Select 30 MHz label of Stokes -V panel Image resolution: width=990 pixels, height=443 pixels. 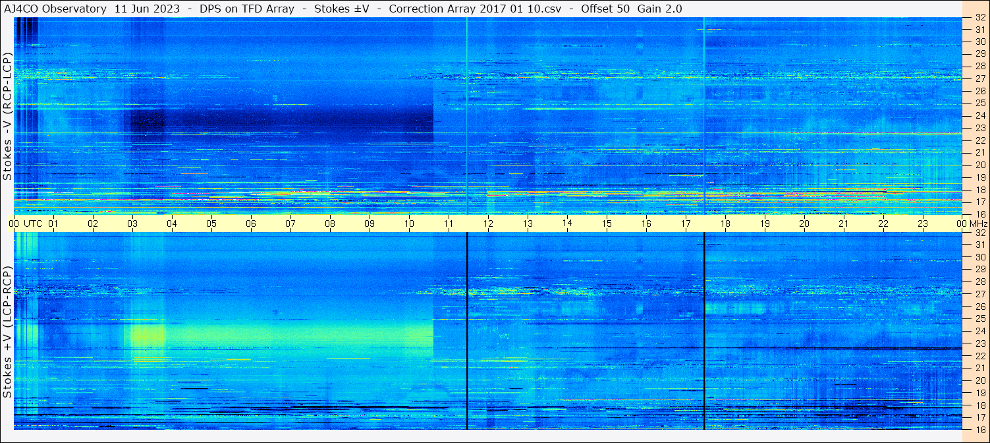(x=980, y=42)
